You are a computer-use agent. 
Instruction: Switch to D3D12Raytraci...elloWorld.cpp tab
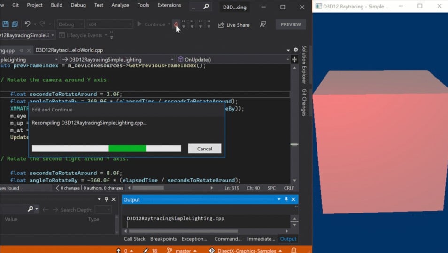pyautogui.click(x=69, y=50)
